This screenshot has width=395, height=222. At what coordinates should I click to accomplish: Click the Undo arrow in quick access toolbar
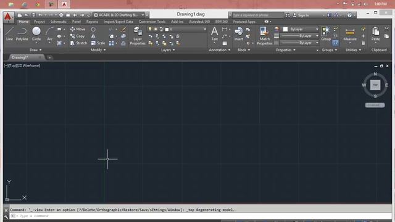coord(40,15)
